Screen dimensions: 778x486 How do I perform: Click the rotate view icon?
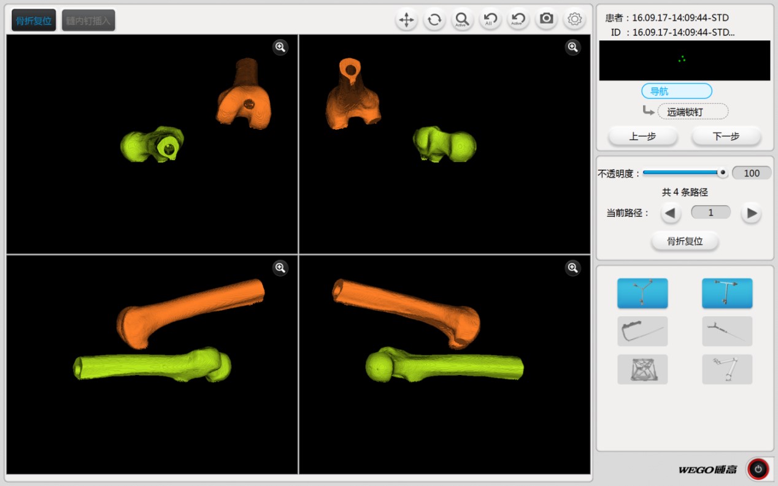pyautogui.click(x=434, y=20)
